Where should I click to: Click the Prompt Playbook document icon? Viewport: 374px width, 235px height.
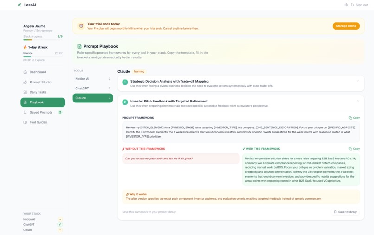pos(79,46)
